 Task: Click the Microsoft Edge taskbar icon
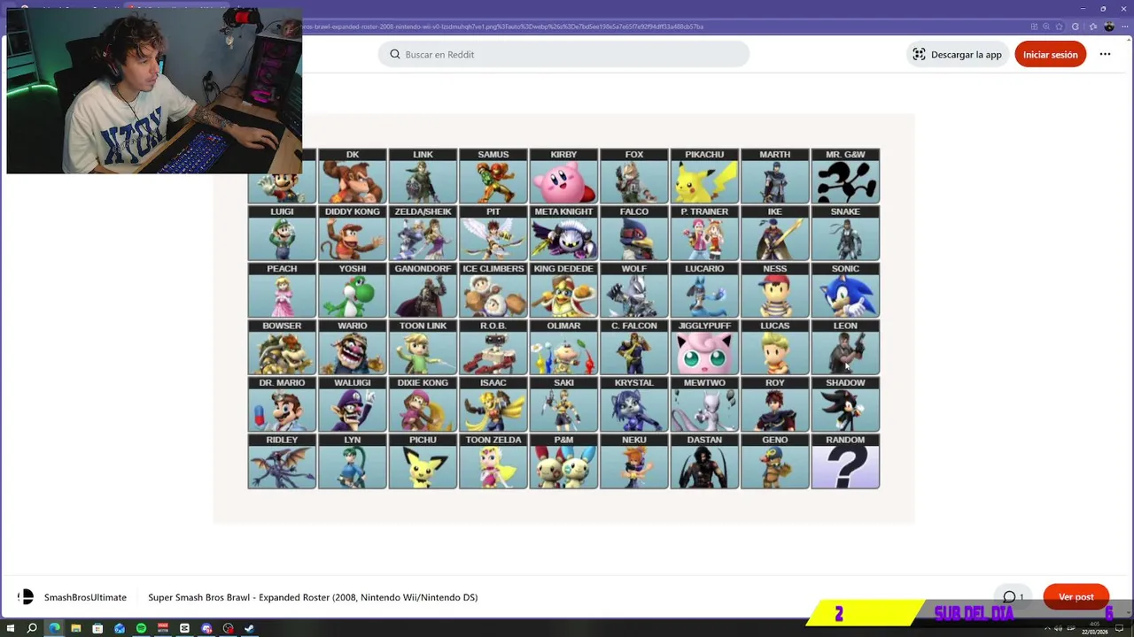coord(54,628)
